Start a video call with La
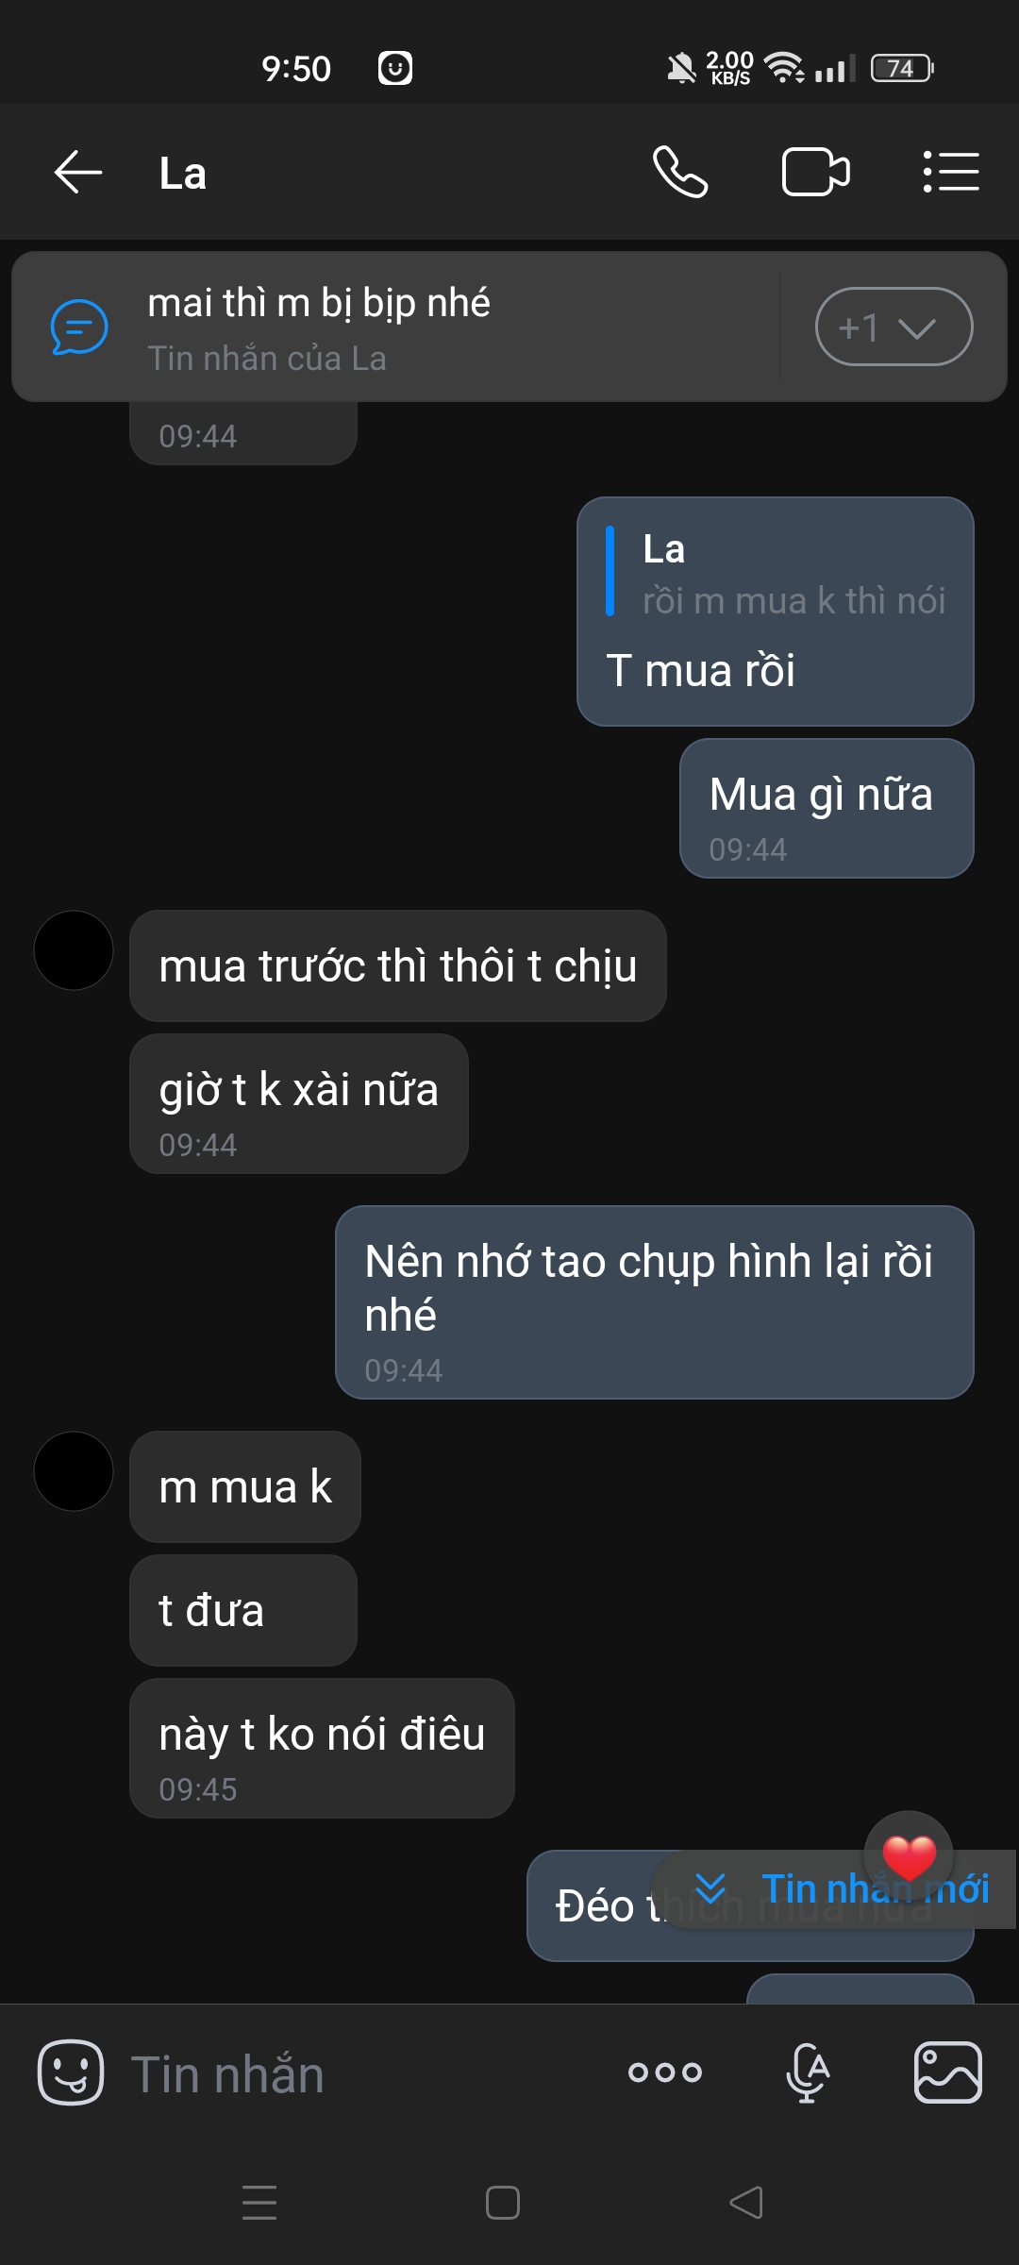 coord(815,173)
